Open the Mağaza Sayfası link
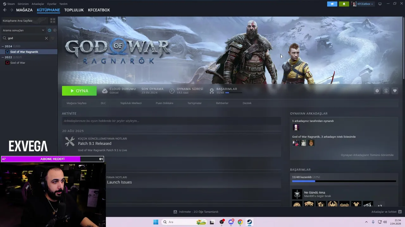 (77, 103)
